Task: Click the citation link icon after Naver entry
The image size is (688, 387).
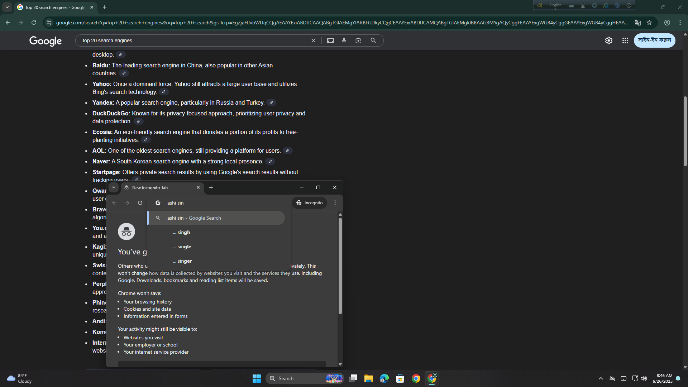Action: coord(270,162)
